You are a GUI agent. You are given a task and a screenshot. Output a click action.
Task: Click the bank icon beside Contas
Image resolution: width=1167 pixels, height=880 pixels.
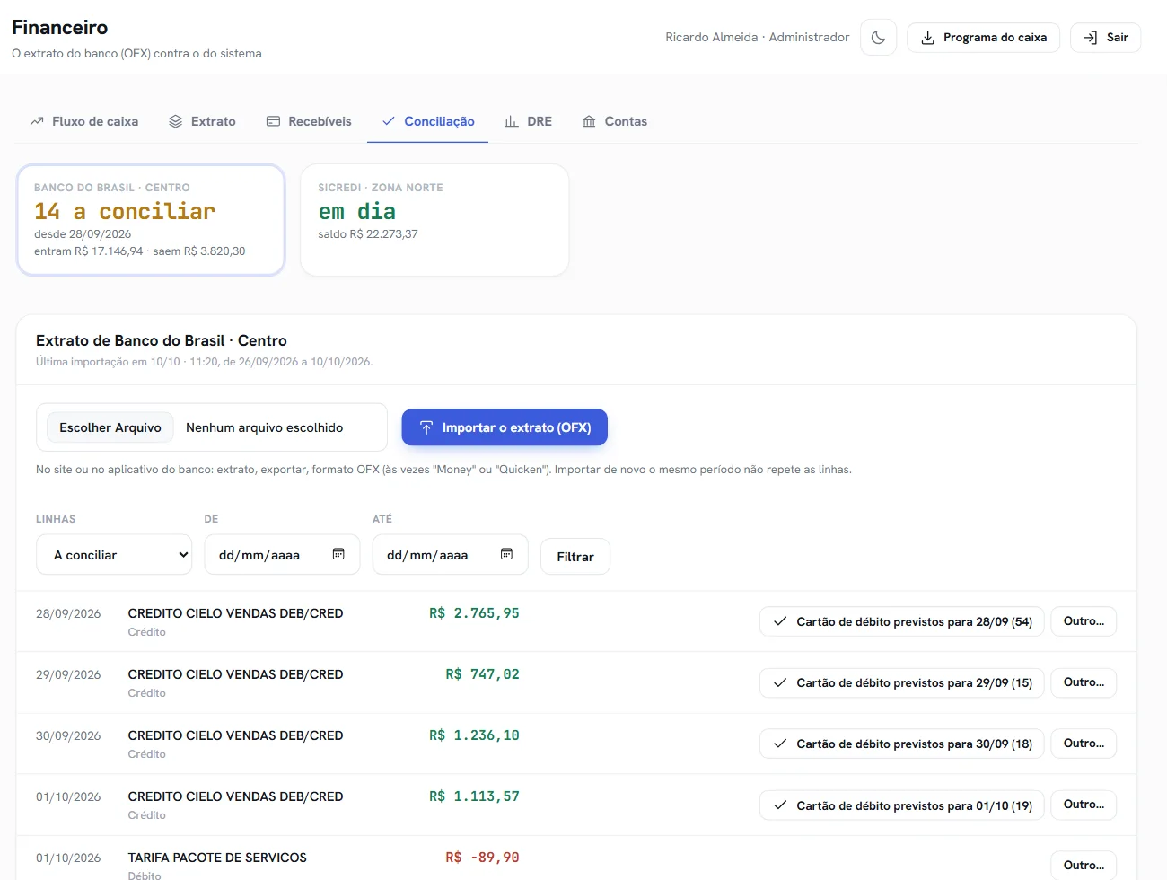(x=589, y=121)
